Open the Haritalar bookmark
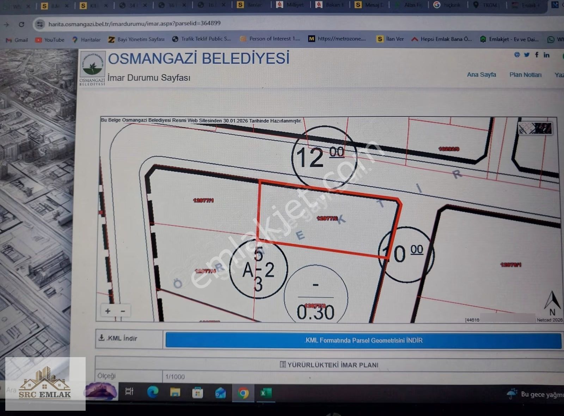The image size is (564, 416). (x=86, y=39)
